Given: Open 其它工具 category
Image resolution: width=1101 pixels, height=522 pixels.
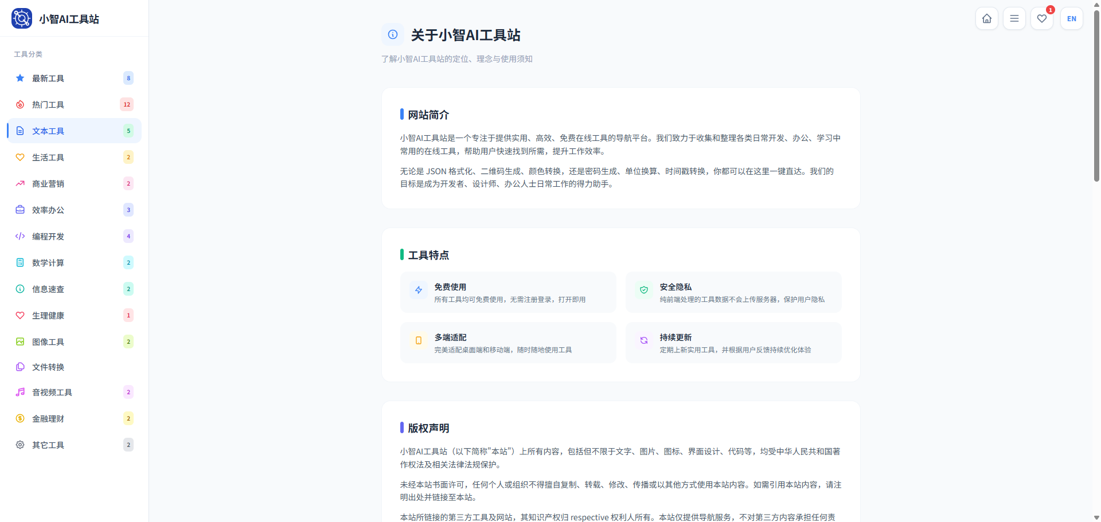Looking at the screenshot, I should 74,445.
